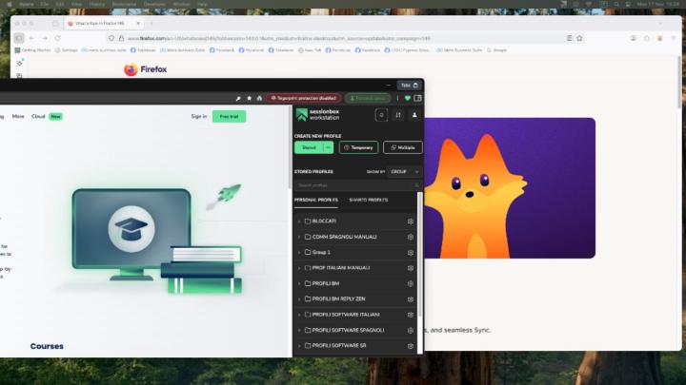Click the square icon button beside Sessionbox logo
686x385 pixels.
coord(382,115)
